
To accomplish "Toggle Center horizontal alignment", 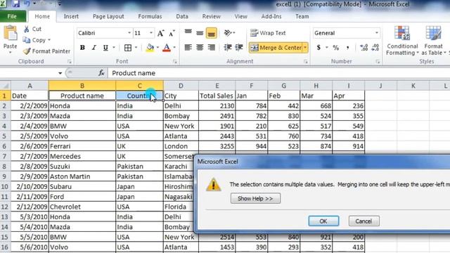I will (200, 47).
